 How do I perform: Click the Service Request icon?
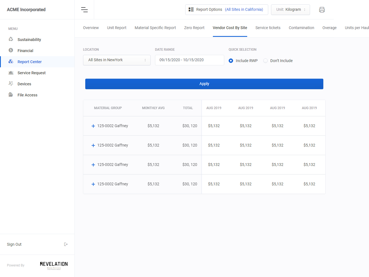coord(11,73)
